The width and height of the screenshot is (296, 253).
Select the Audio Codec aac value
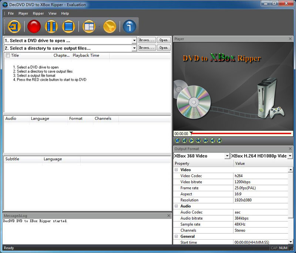pyautogui.click(x=260, y=212)
